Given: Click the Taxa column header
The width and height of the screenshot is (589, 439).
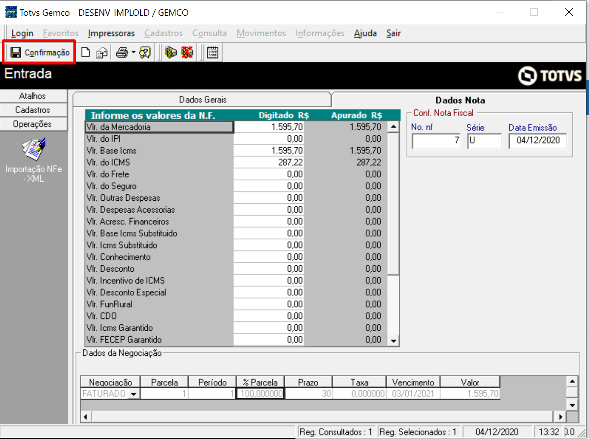Looking at the screenshot, I should click(359, 382).
